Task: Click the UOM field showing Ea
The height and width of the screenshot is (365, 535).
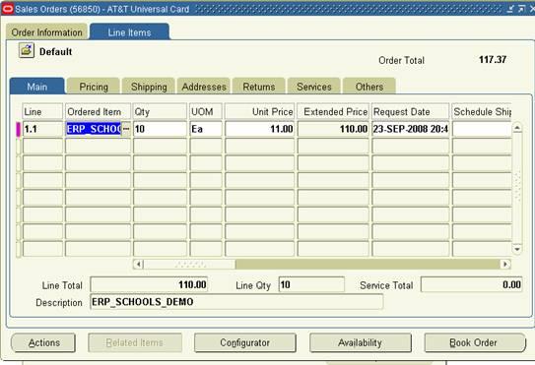Action: point(206,129)
